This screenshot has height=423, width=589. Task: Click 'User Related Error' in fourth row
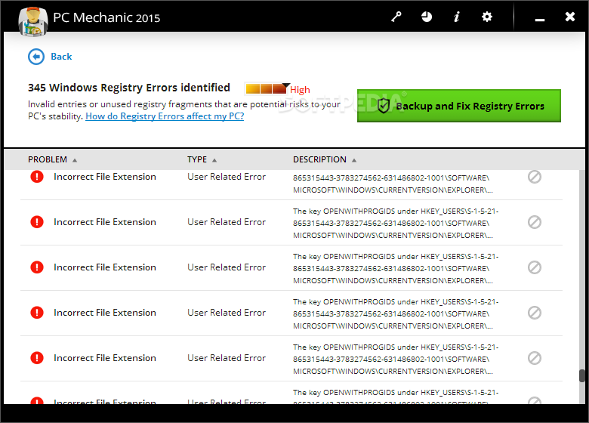click(227, 313)
